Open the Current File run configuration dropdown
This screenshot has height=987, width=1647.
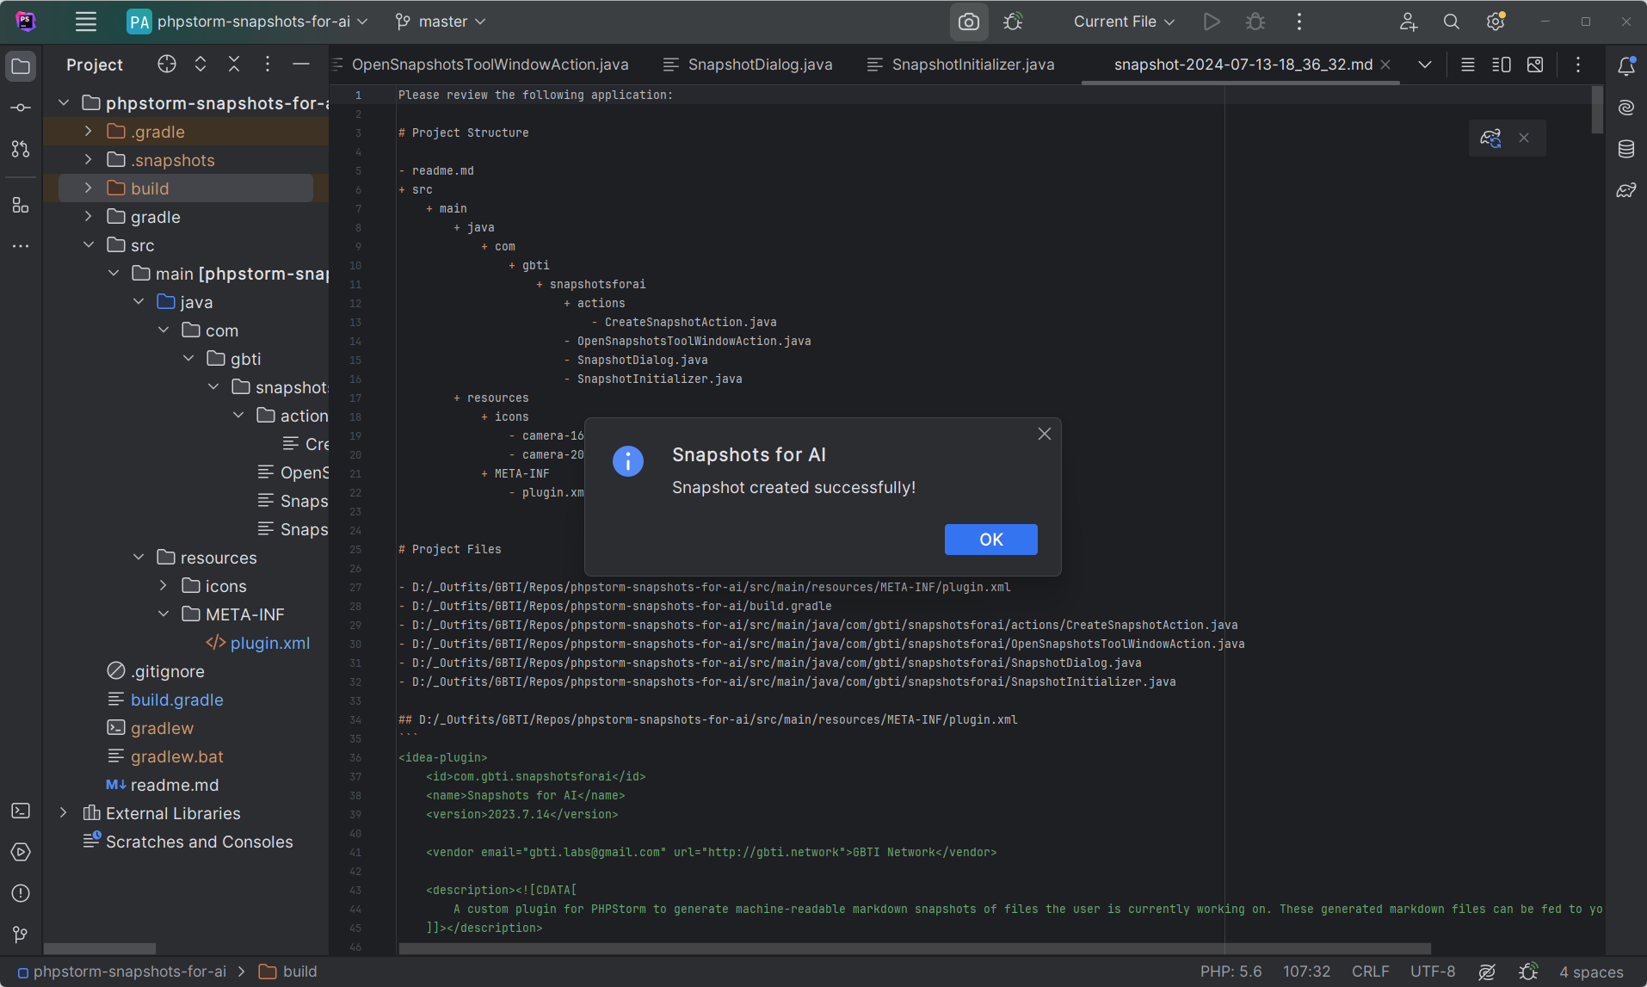pos(1123,22)
